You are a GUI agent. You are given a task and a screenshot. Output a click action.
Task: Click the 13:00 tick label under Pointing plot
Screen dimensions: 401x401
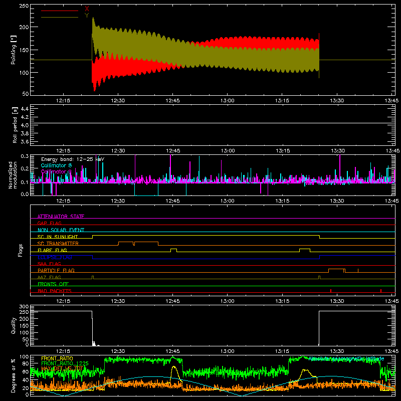228,101
